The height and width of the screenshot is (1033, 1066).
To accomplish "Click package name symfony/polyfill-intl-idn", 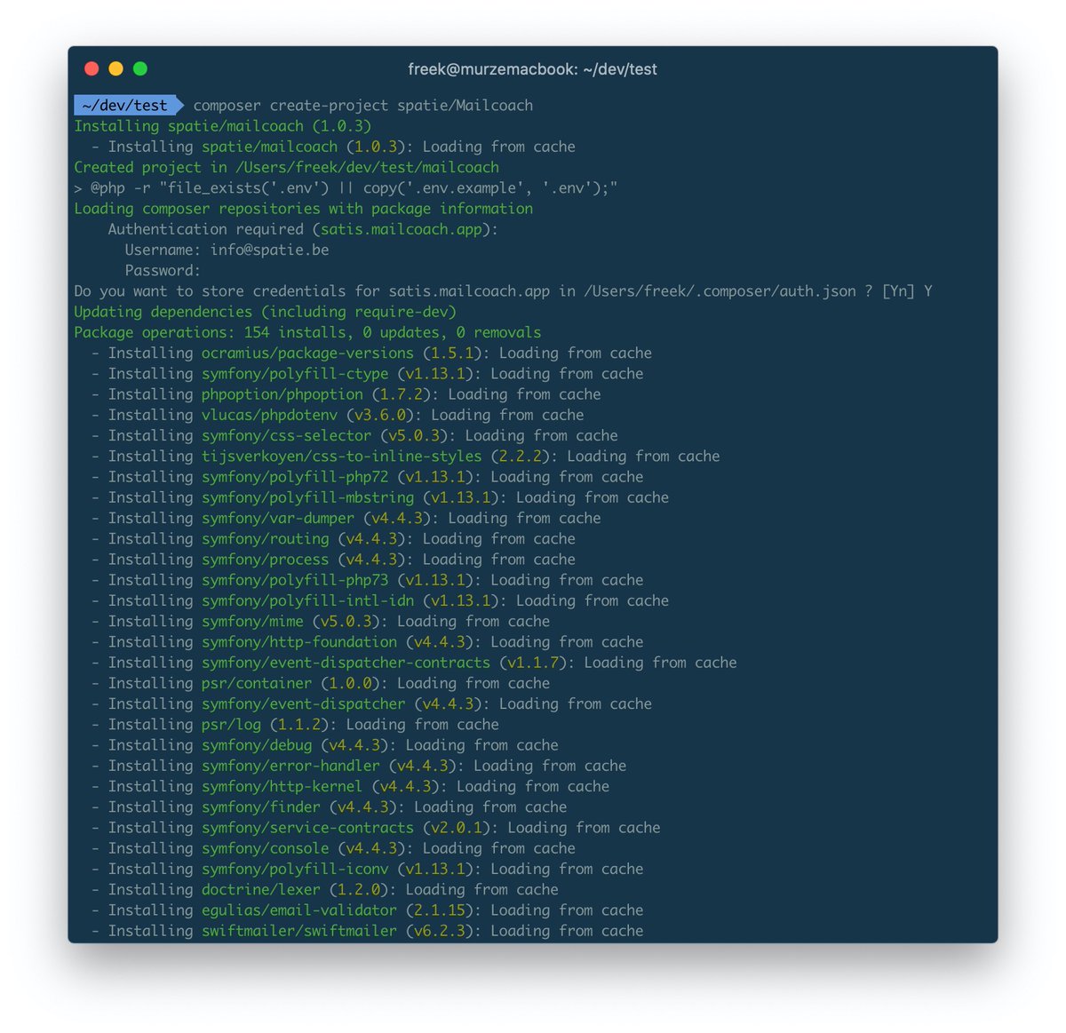I will click(307, 600).
